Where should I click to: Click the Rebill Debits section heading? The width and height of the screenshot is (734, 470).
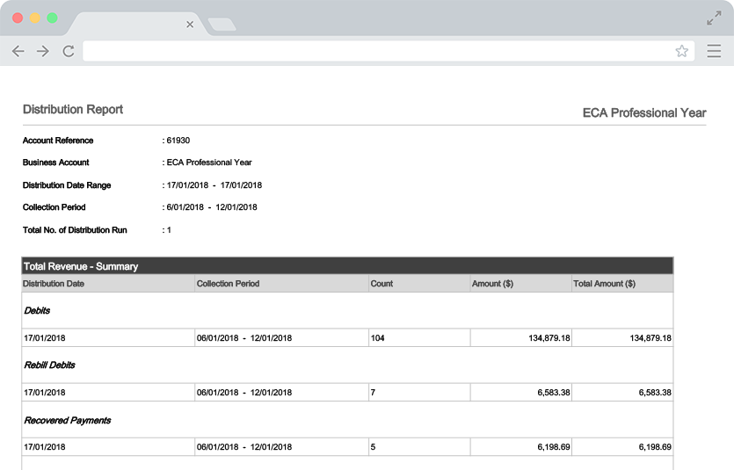click(x=49, y=365)
